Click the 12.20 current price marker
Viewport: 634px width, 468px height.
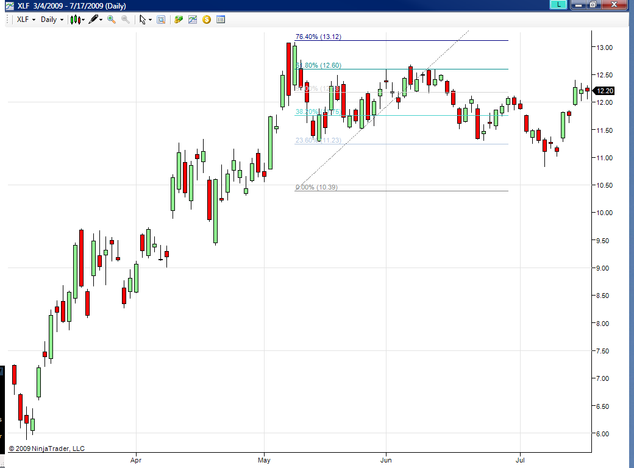[x=604, y=91]
